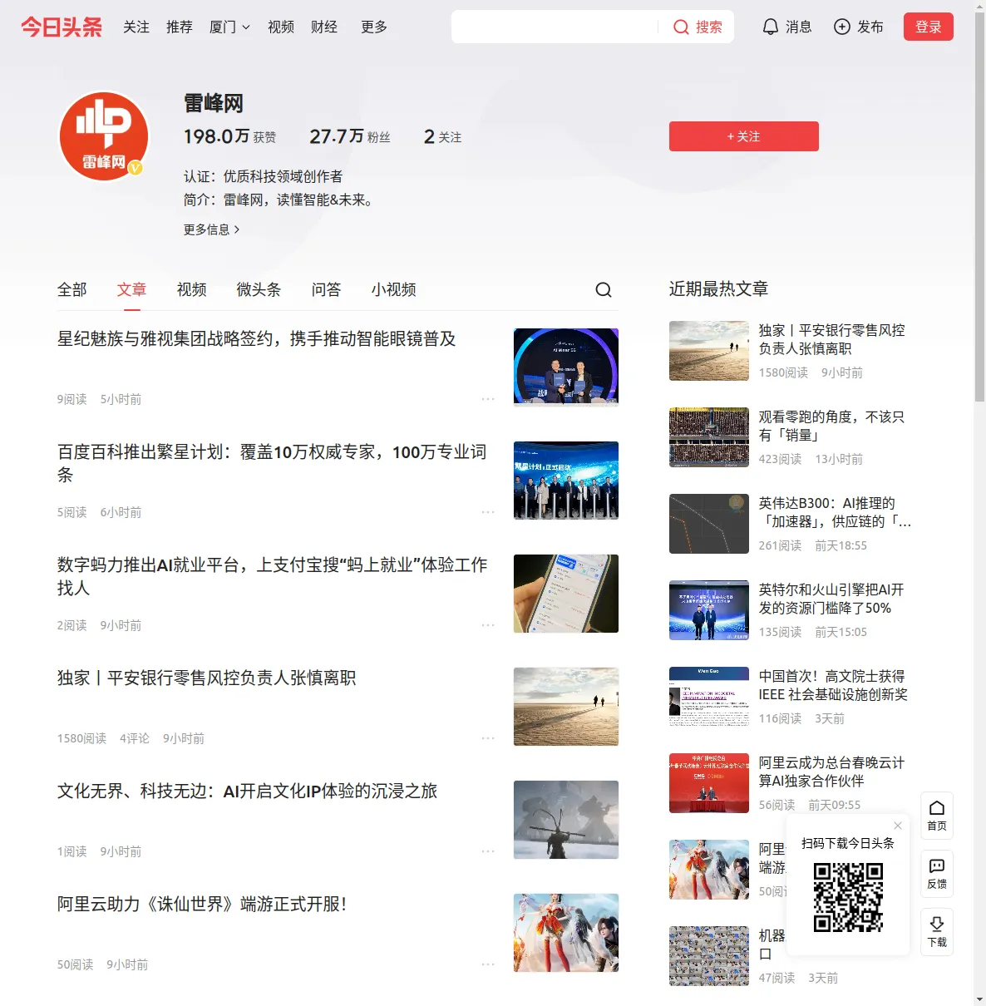986x1006 pixels.
Task: Click 4评论 under 平安银行 article
Action: click(135, 738)
